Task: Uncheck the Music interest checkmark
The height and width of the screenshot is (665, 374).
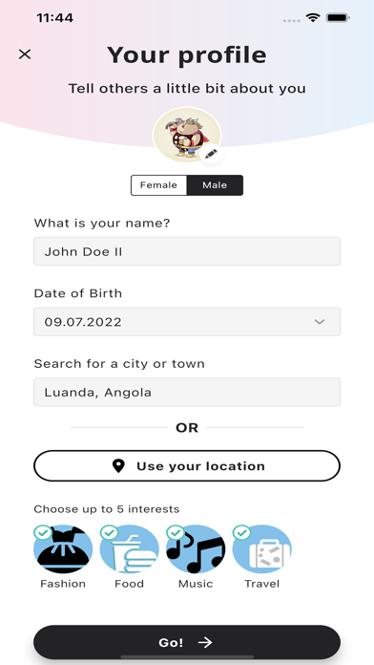Action: tap(176, 532)
